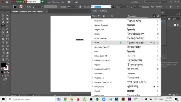Select the Eraser tool
Screen dimensions: 181x102
click(x=7, y=32)
